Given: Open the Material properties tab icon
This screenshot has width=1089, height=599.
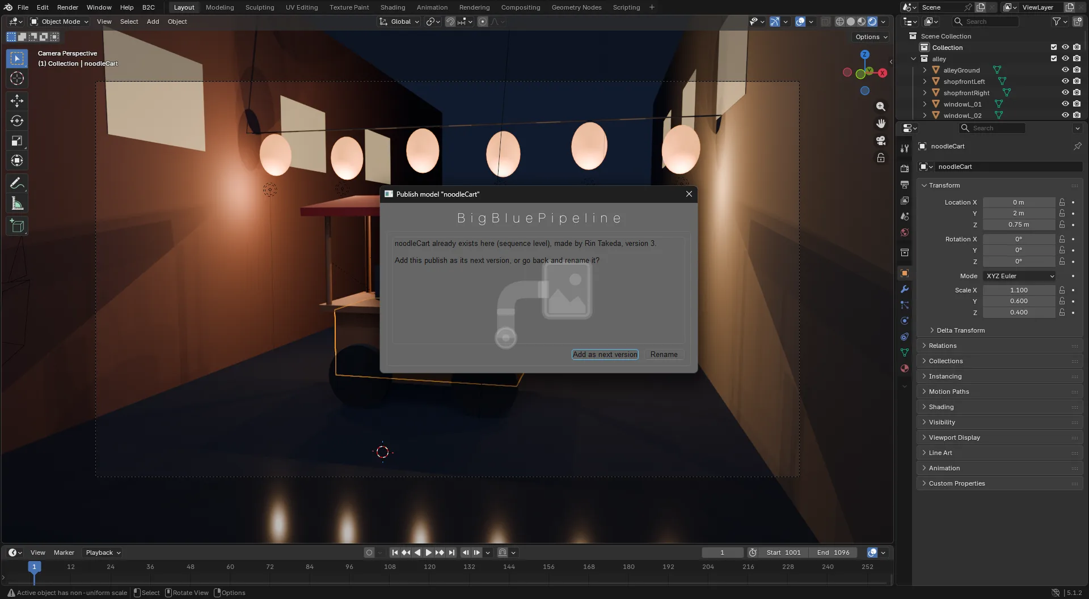Looking at the screenshot, I should (905, 368).
